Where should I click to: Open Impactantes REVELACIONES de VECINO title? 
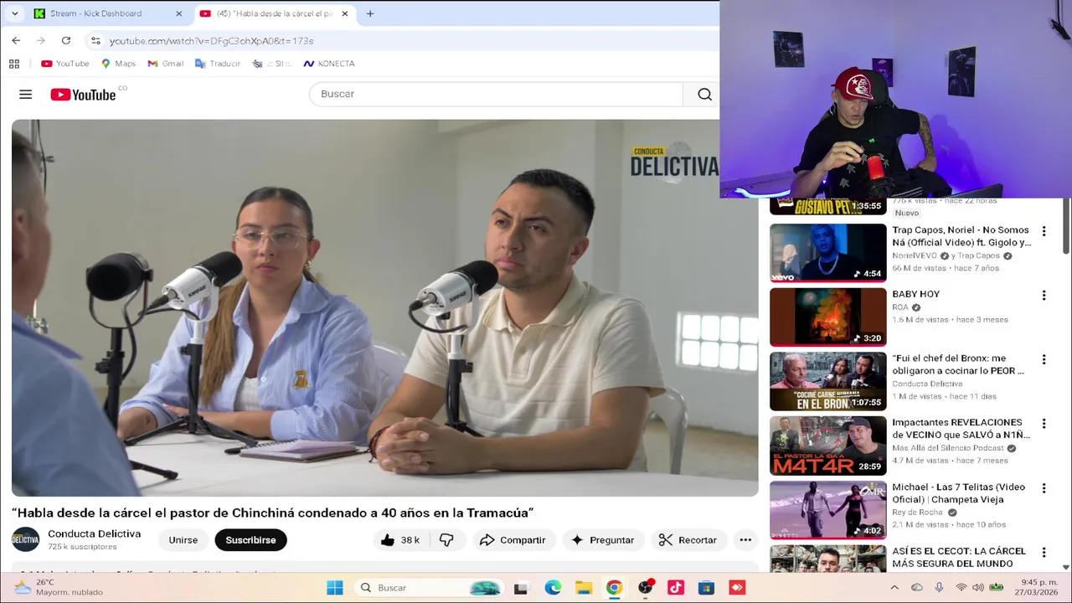click(x=961, y=429)
